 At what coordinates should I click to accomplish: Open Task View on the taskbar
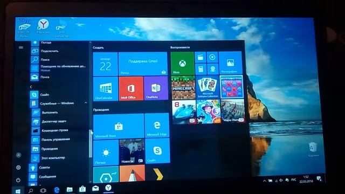tap(43, 190)
